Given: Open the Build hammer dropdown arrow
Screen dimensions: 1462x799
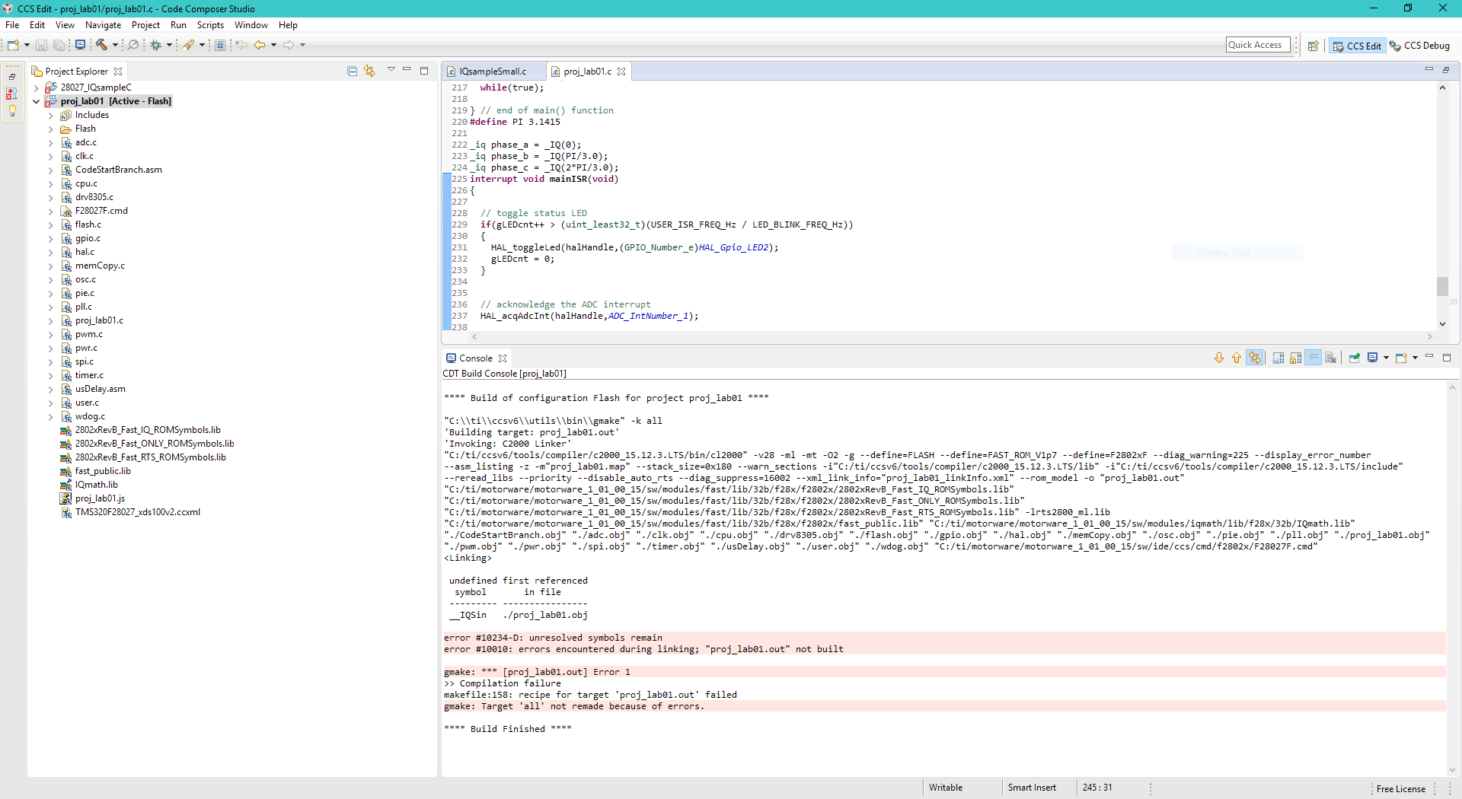Looking at the screenshot, I should (116, 45).
